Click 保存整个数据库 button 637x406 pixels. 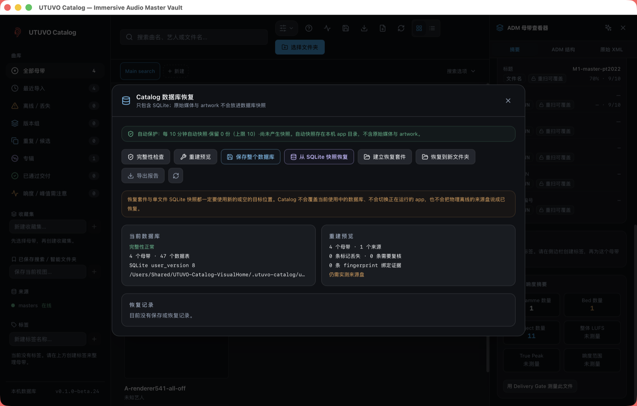pyautogui.click(x=250, y=157)
